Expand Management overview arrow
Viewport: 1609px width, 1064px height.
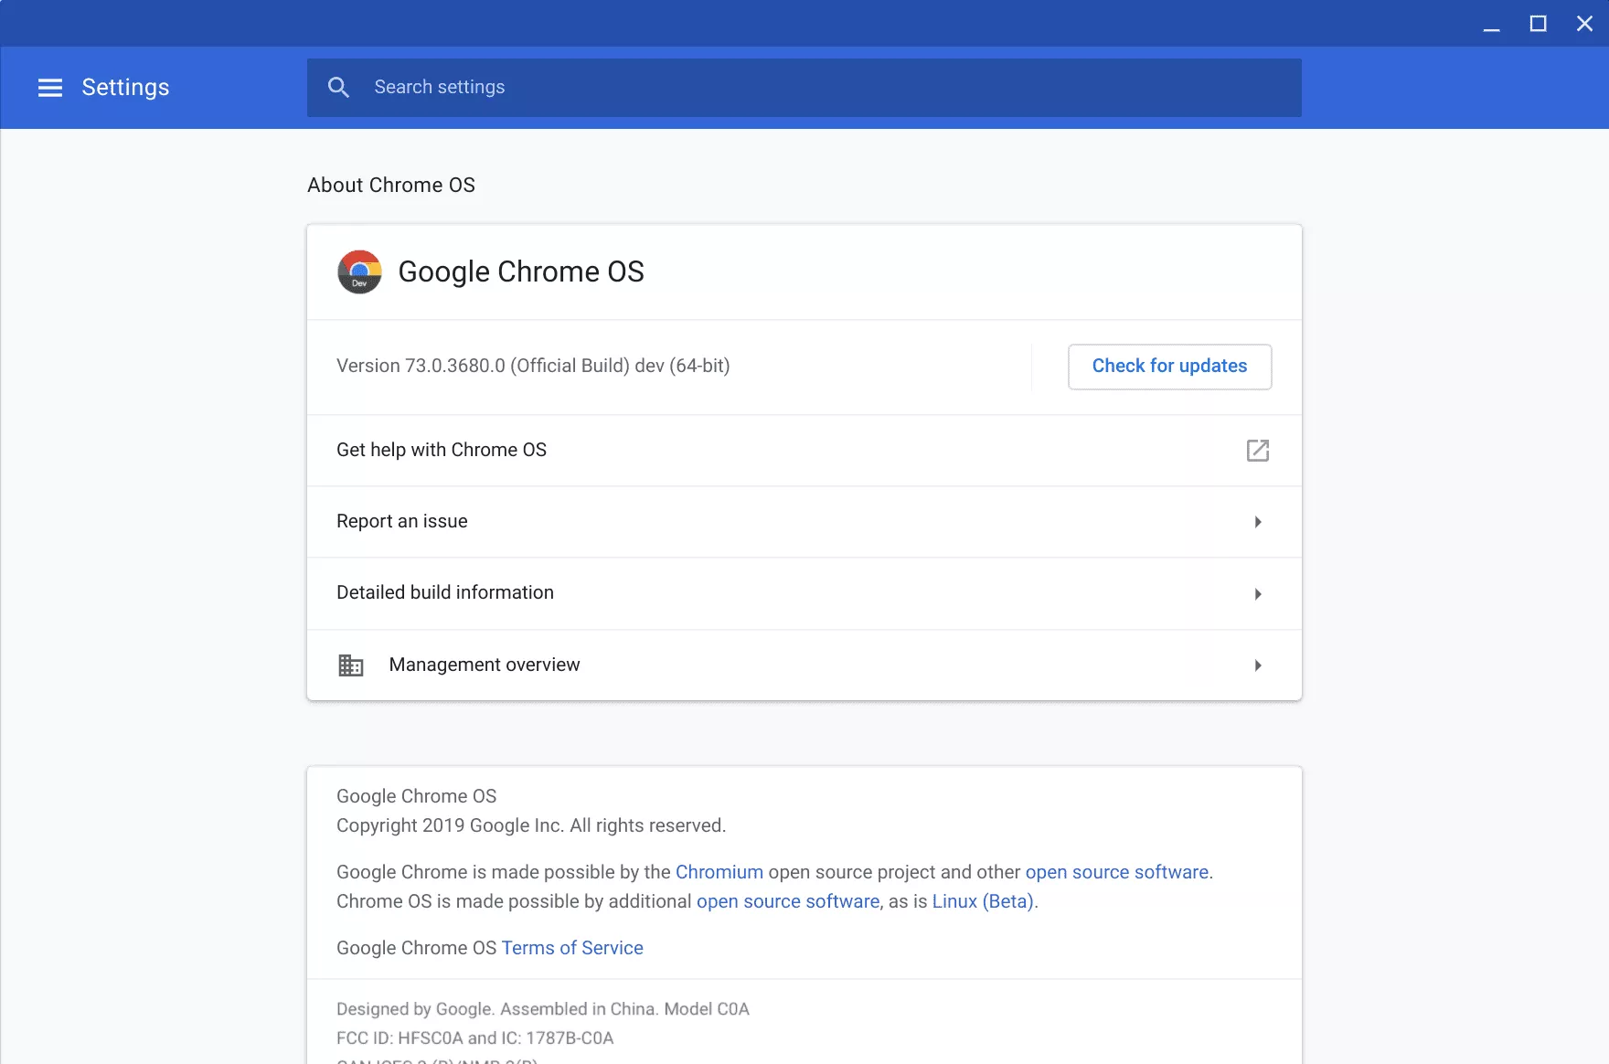pos(1258,665)
